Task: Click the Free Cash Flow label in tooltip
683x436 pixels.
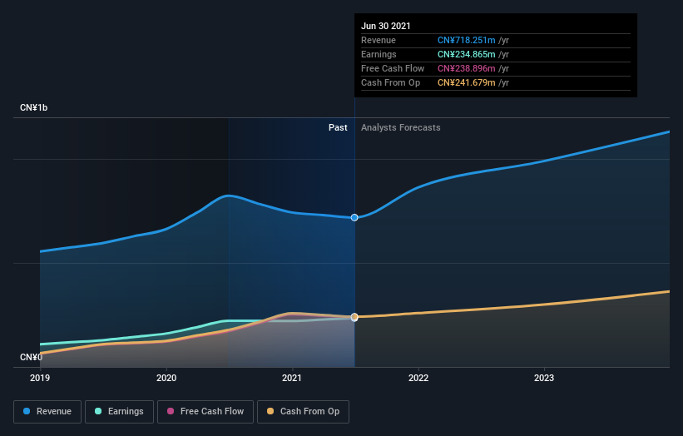Action: [393, 68]
